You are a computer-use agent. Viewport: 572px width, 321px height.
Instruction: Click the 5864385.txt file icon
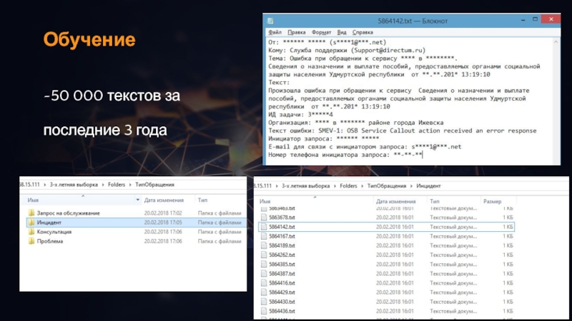(264, 264)
